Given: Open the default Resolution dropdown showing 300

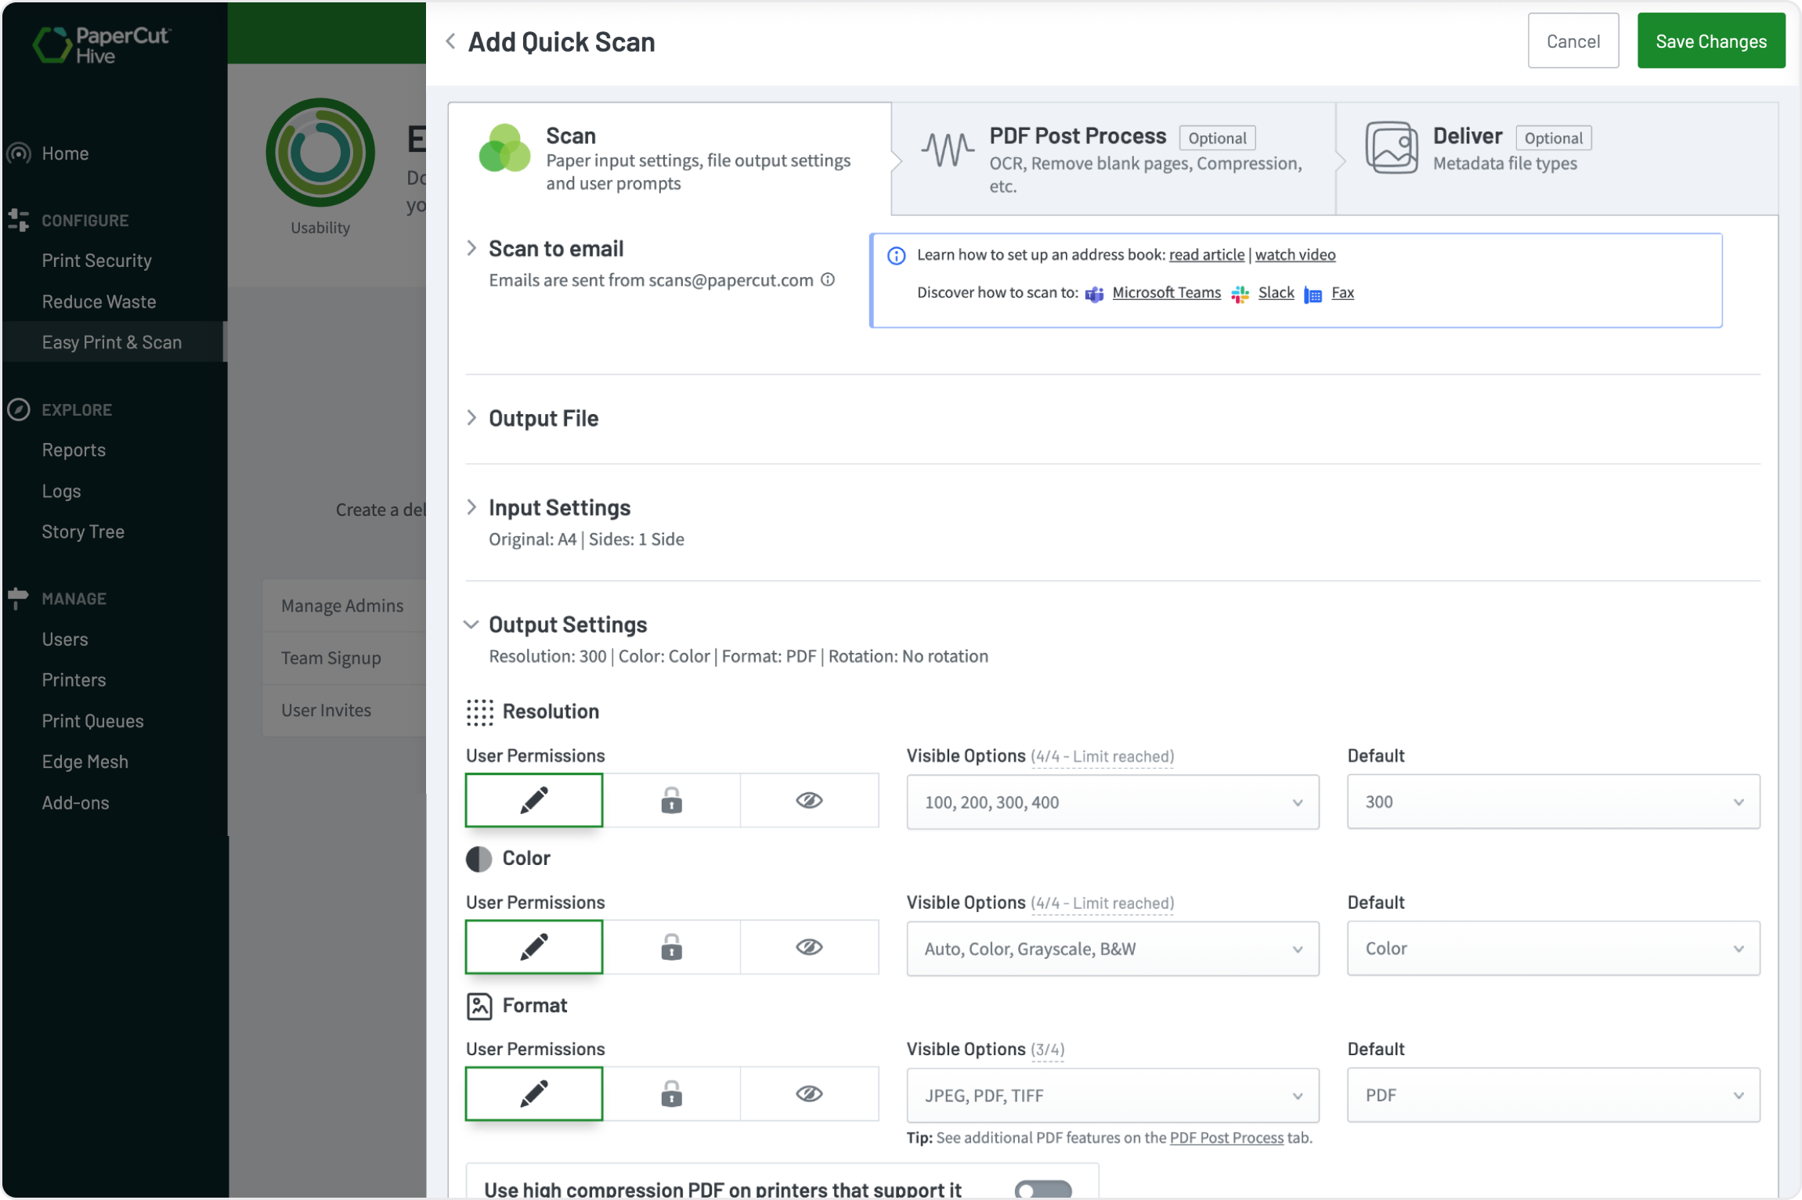Looking at the screenshot, I should click(1553, 802).
